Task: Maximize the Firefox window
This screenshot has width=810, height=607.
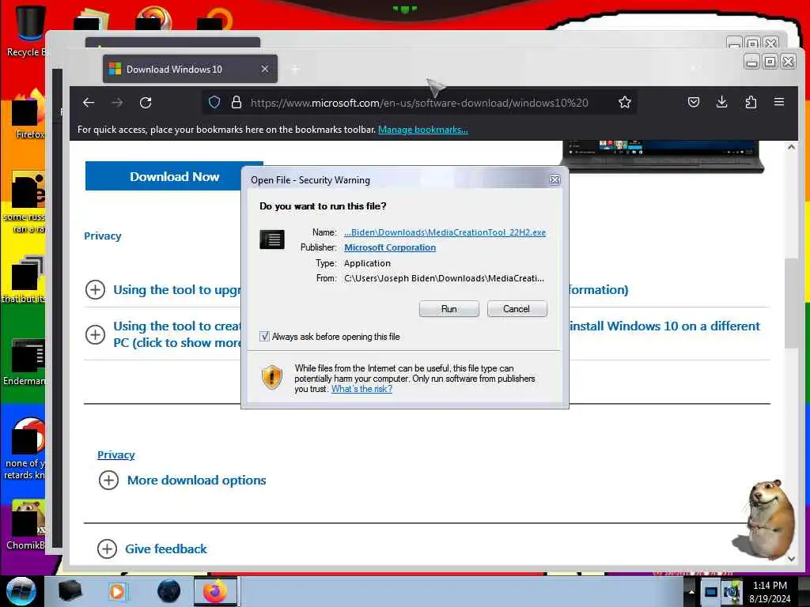Action: pyautogui.click(x=770, y=62)
